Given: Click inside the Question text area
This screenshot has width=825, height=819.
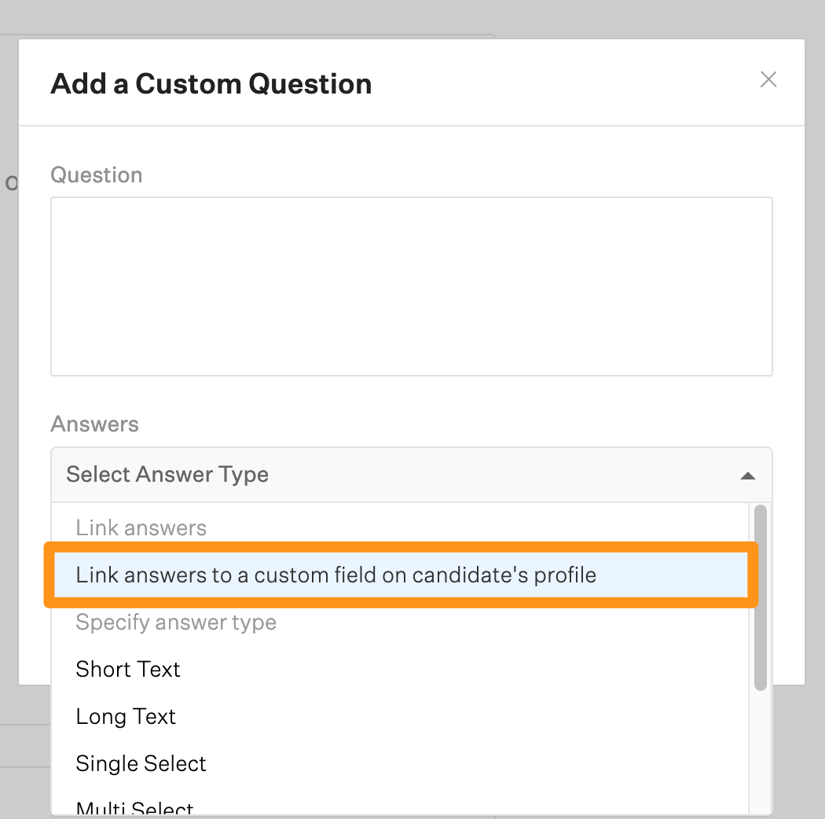Looking at the screenshot, I should click(x=411, y=286).
